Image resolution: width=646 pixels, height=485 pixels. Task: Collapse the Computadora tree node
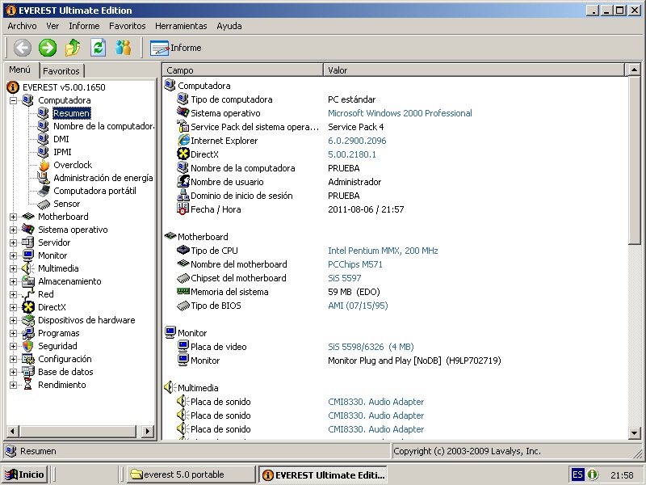[x=13, y=100]
